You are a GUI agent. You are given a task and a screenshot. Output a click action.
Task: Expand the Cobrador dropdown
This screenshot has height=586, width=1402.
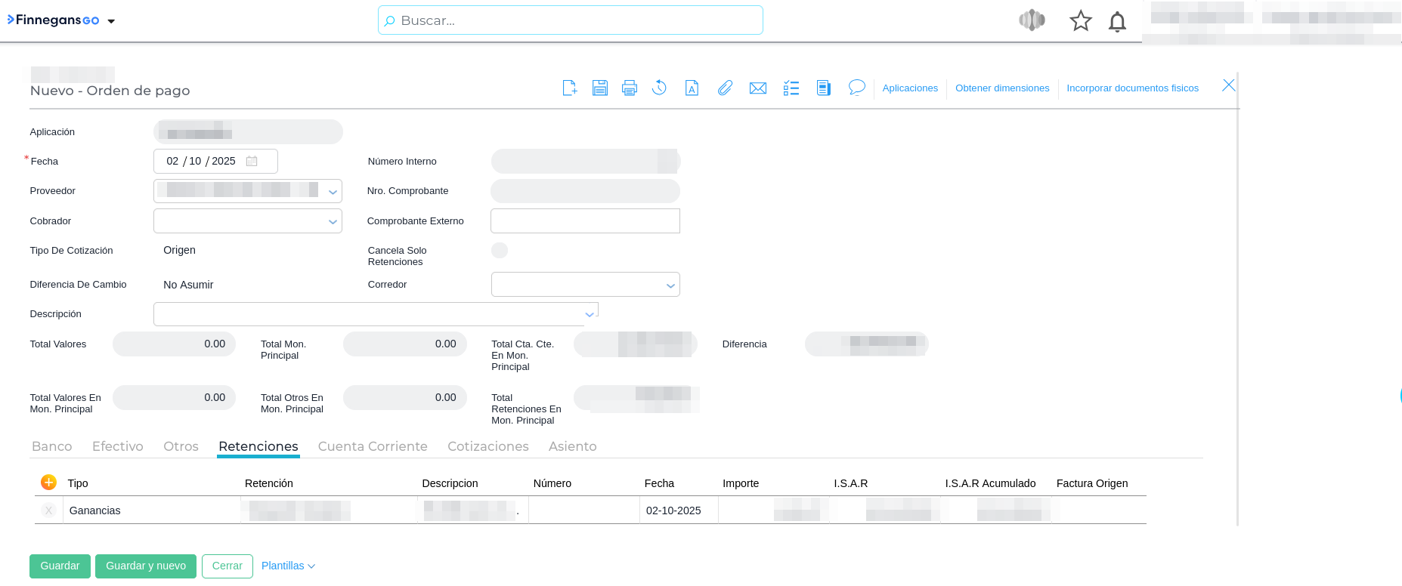333,222
